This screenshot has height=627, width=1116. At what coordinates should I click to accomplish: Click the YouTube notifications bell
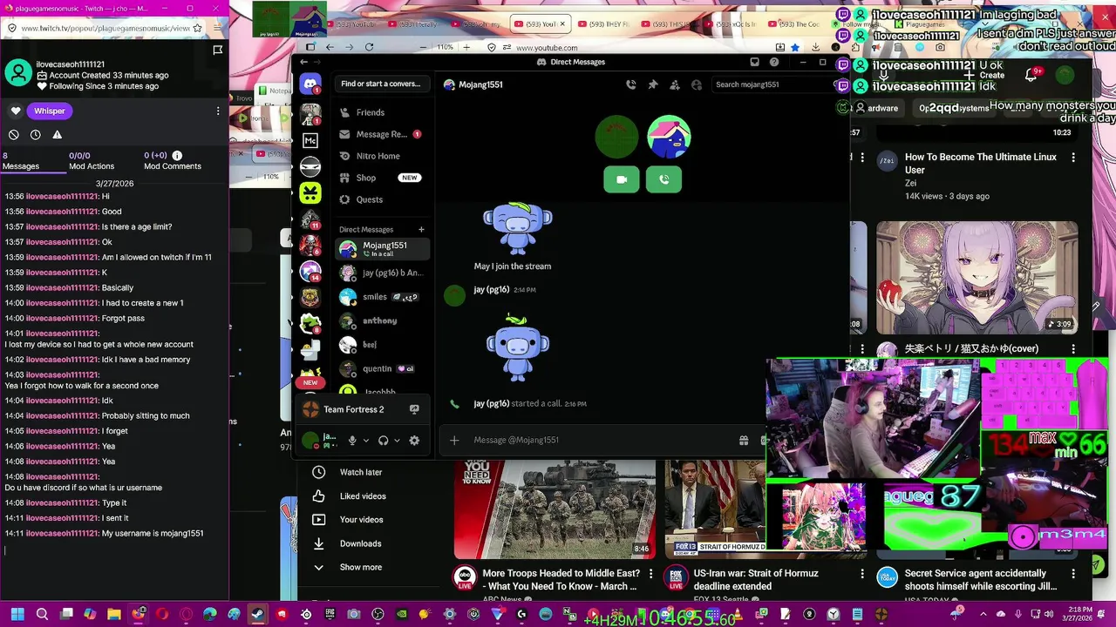[x=1031, y=75]
